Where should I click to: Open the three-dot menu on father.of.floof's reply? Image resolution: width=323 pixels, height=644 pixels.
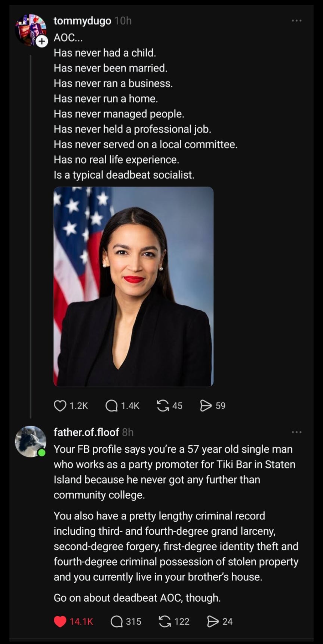tap(296, 432)
